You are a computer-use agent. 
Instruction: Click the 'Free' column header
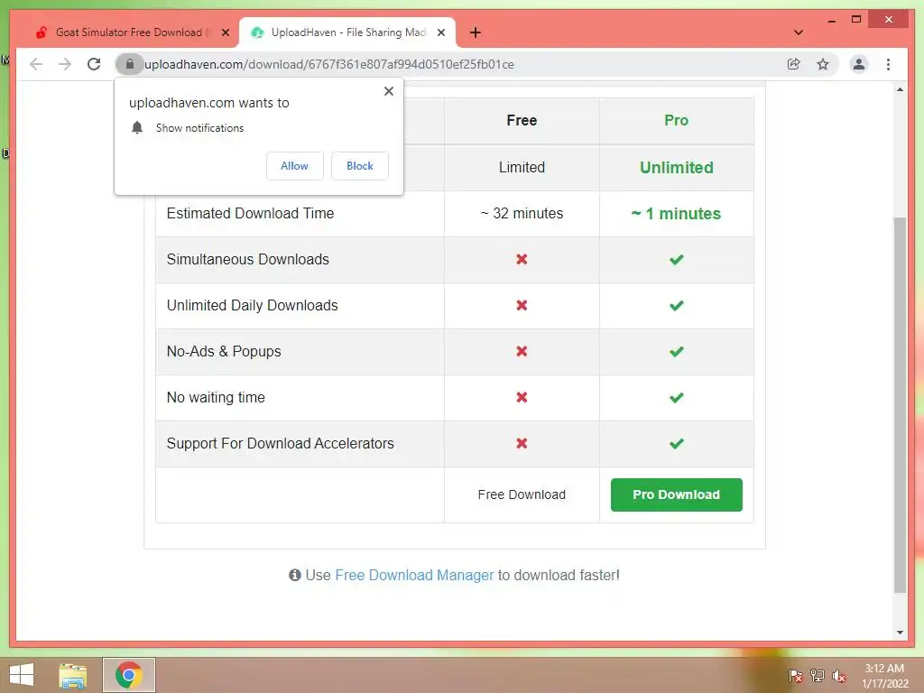tap(522, 120)
